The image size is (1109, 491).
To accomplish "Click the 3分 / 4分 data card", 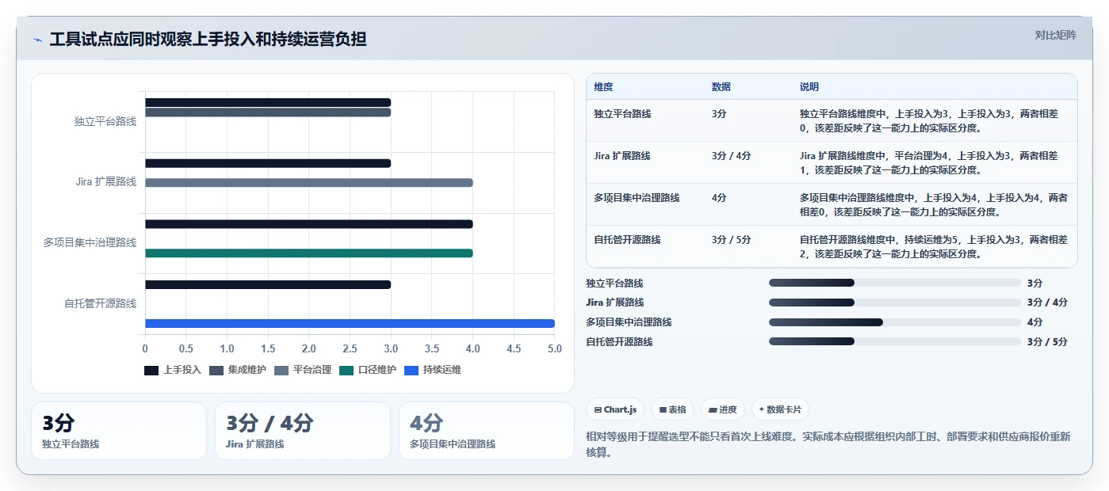I will 303,431.
